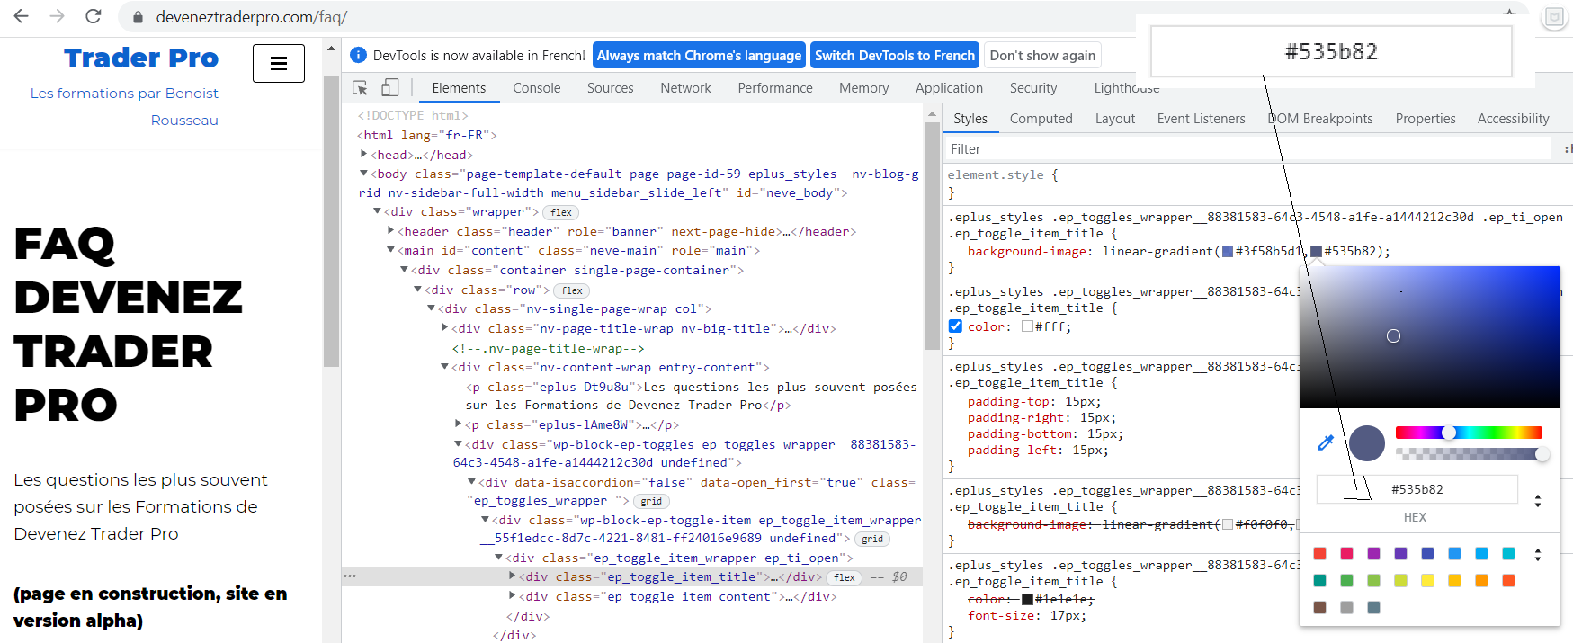Reload the page using the browser refresh icon
1573x643 pixels.
93,16
